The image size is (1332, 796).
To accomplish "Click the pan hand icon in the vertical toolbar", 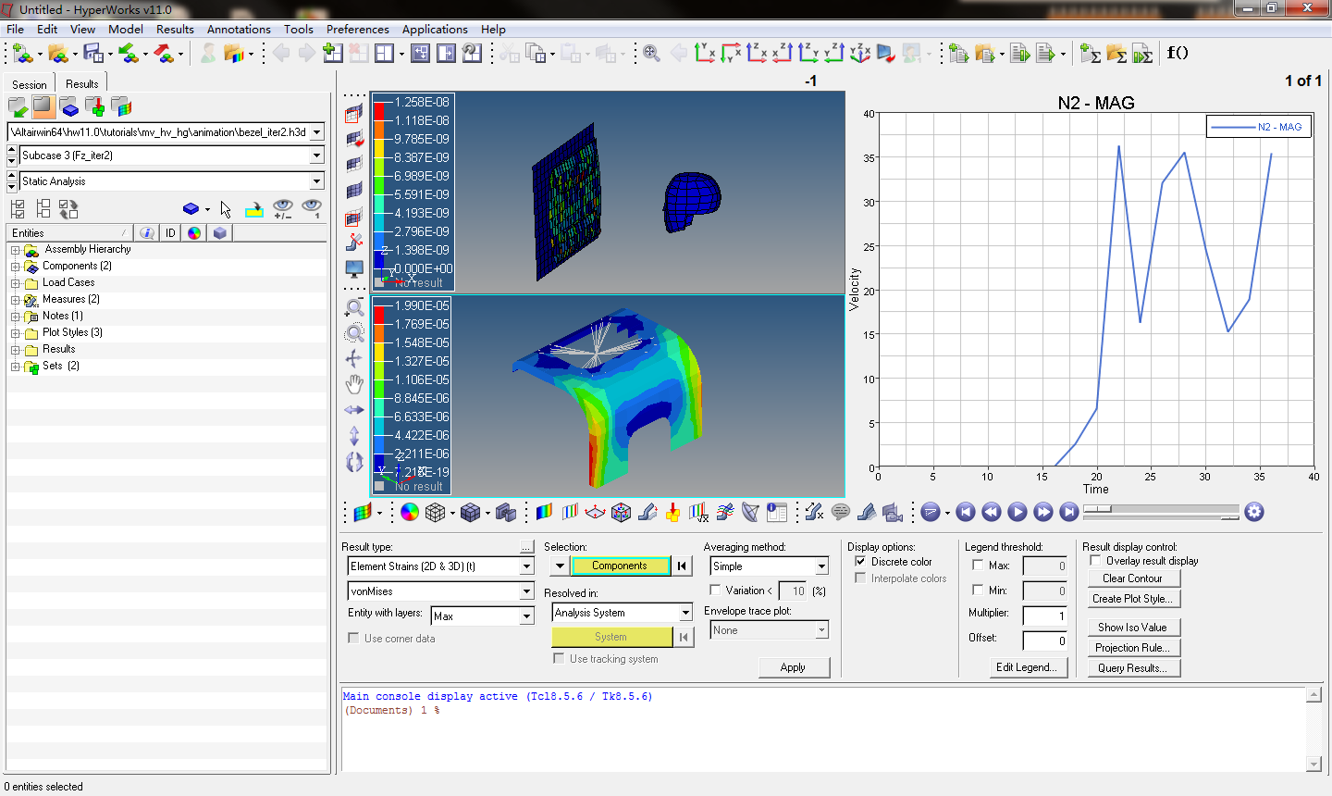I will coord(354,384).
